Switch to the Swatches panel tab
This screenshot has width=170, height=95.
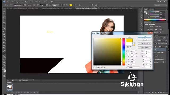pos(151,9)
